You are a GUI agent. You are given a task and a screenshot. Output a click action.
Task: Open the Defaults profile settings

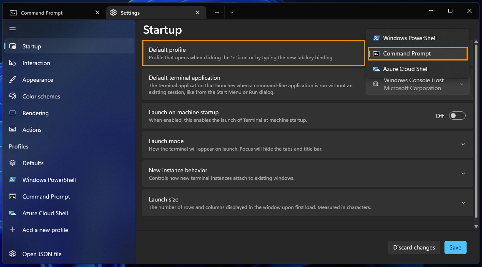(x=69, y=163)
